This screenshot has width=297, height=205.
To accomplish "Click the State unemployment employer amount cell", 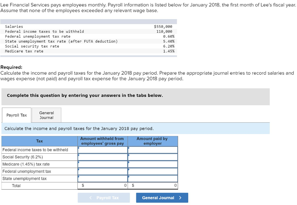I will pyautogui.click(x=153, y=179).
